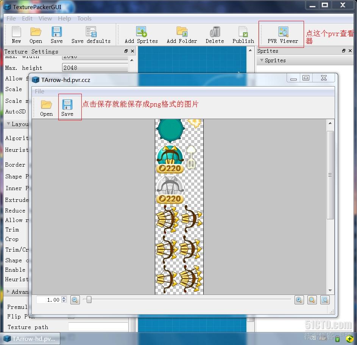Image resolution: width=357 pixels, height=345 pixels.
Task: Open the Tools menu
Action: coord(84,18)
